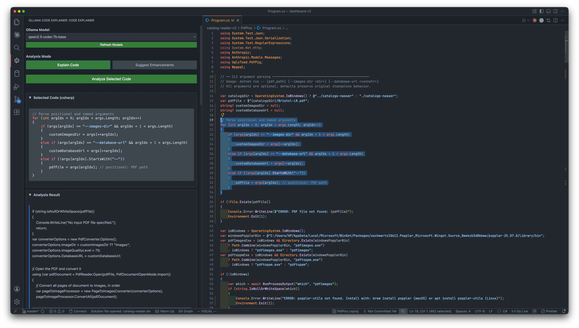Screen dimensions: 579x328
Task: Open the Manage gear at the sidebar bottom
Action: tap(17, 301)
